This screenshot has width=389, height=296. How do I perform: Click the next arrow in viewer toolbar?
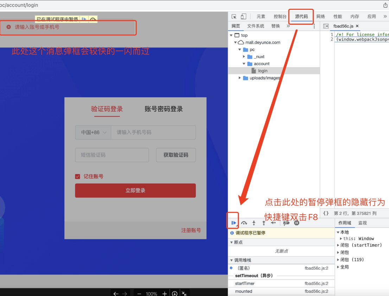124,294
